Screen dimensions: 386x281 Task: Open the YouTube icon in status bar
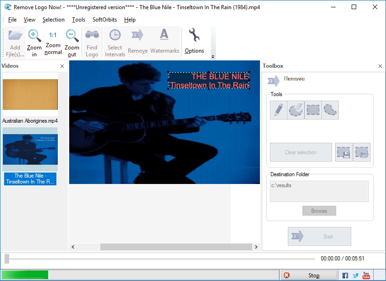tap(366, 276)
